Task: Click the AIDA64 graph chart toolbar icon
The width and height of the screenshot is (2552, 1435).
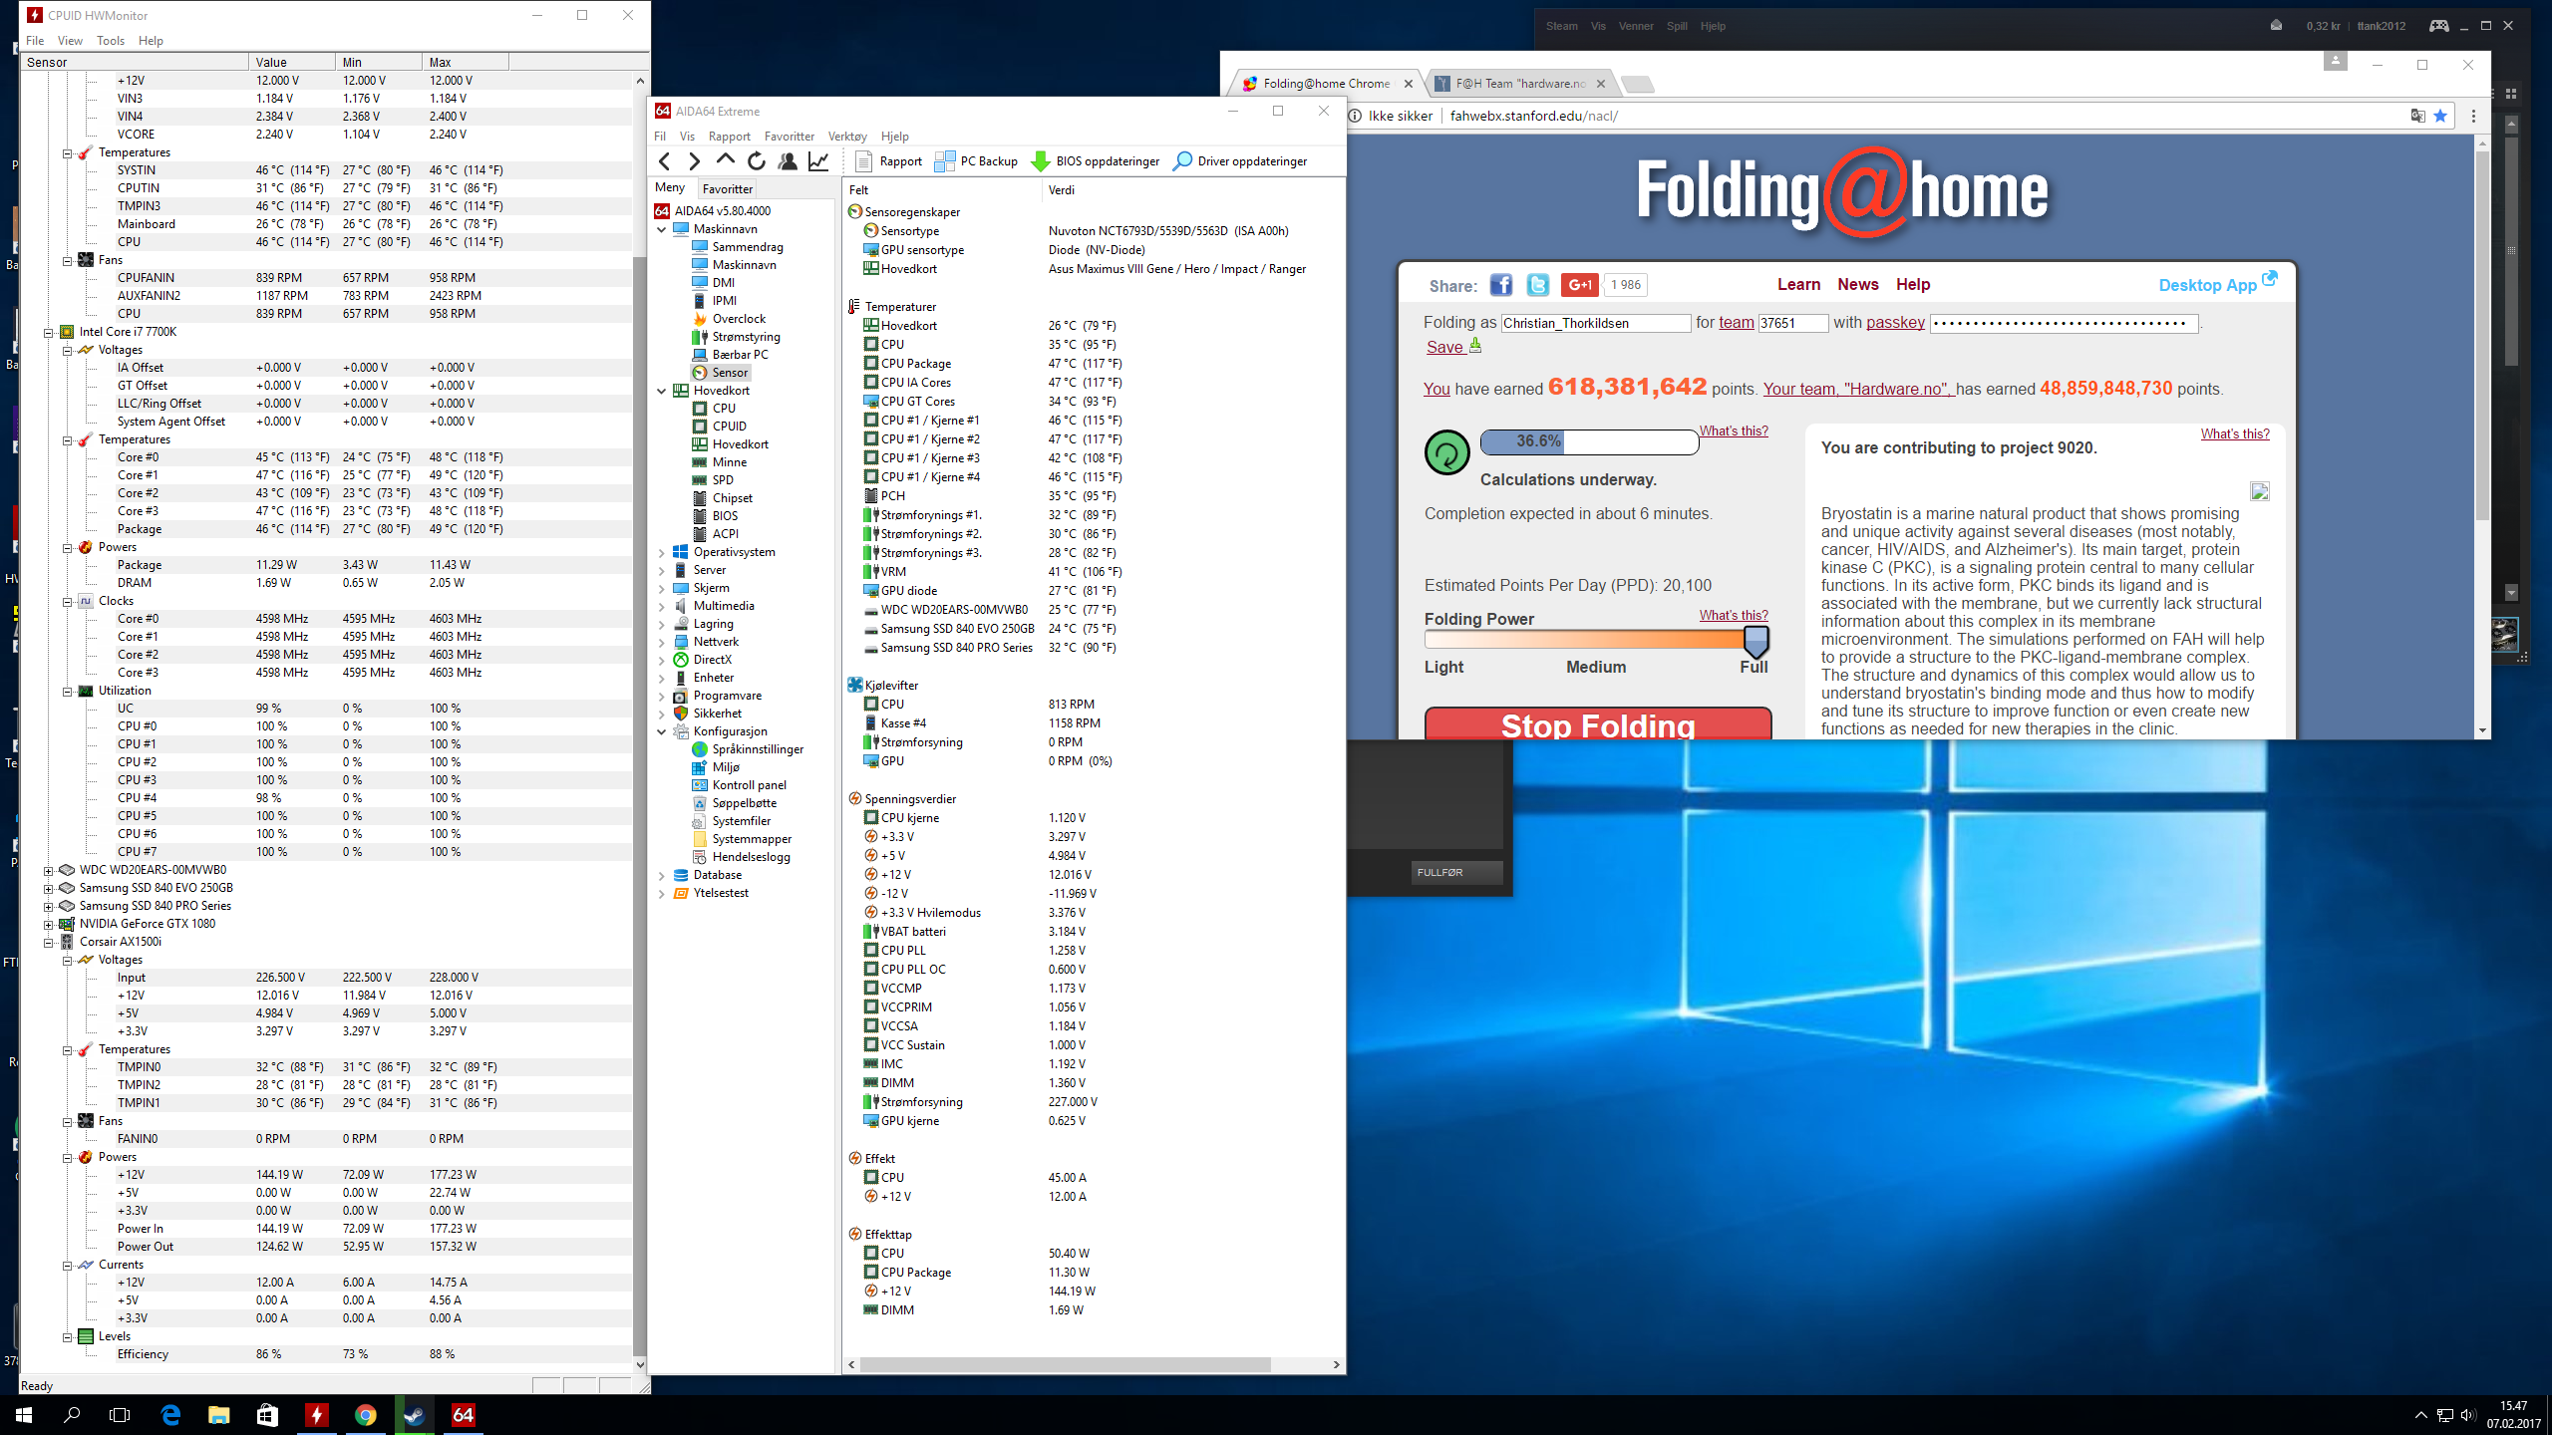Action: point(818,161)
